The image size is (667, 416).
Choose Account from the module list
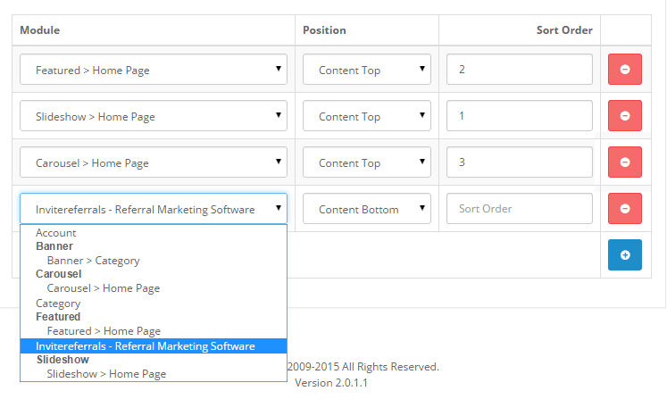click(x=154, y=233)
